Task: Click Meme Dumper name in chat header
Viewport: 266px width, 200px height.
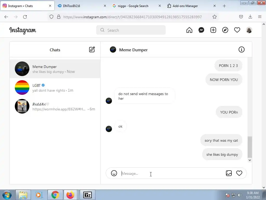Action: click(x=133, y=50)
